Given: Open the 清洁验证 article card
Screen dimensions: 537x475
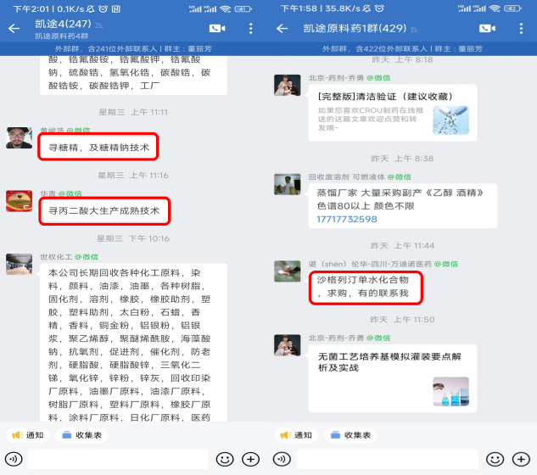Looking at the screenshot, I should pyautogui.click(x=393, y=113).
